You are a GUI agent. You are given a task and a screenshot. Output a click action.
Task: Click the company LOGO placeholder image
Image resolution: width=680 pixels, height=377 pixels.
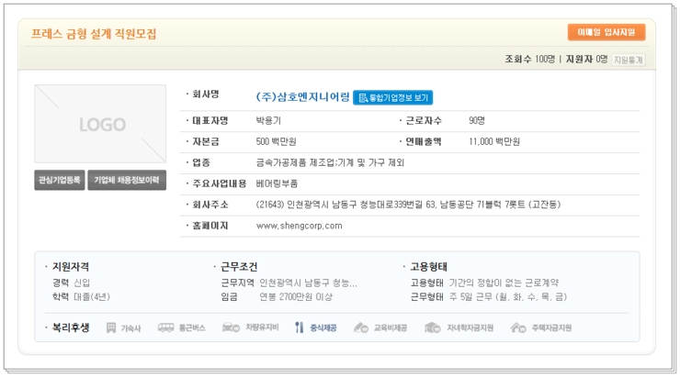[100, 124]
